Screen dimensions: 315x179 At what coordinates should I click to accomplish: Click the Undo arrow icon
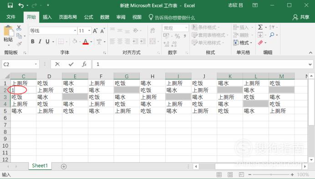tap(21, 5)
